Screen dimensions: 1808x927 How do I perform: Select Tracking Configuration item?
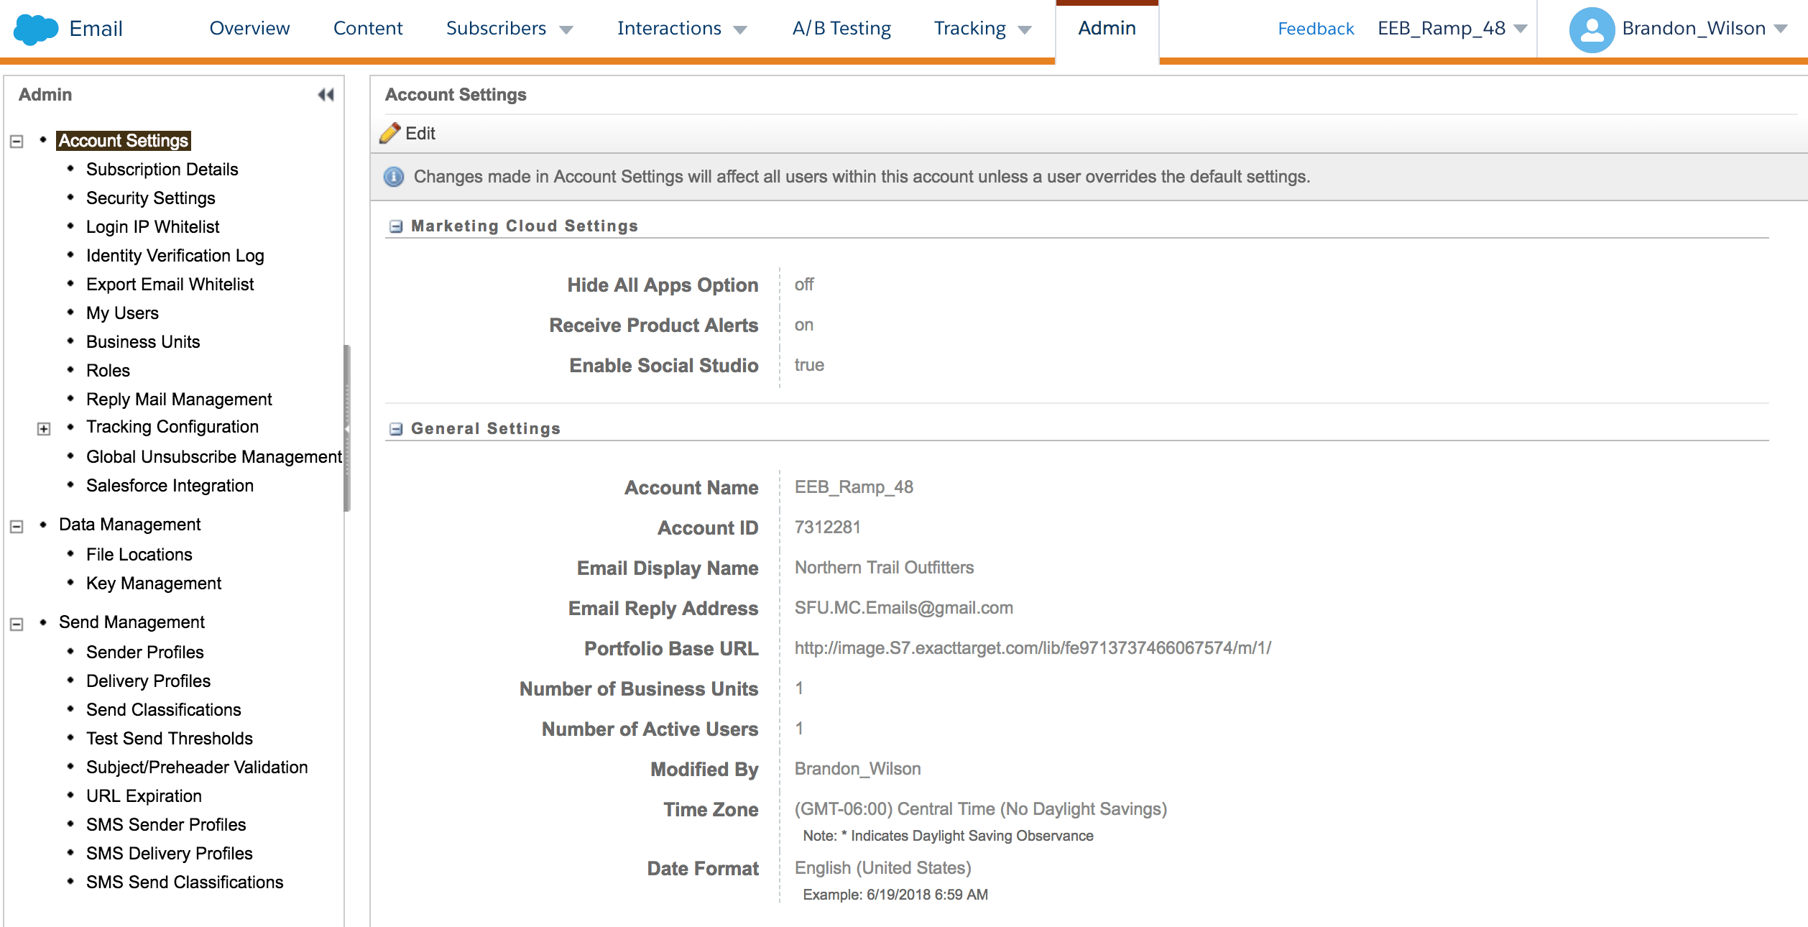[x=172, y=426]
